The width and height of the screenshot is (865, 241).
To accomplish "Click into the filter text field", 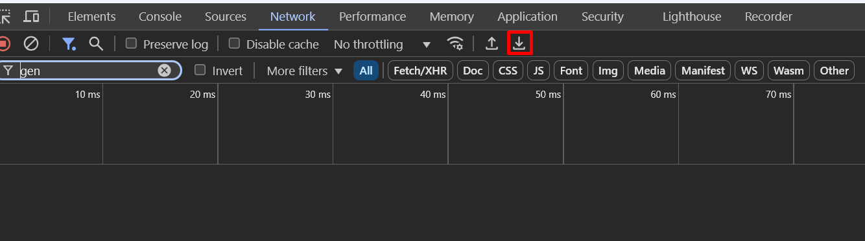I will point(88,71).
